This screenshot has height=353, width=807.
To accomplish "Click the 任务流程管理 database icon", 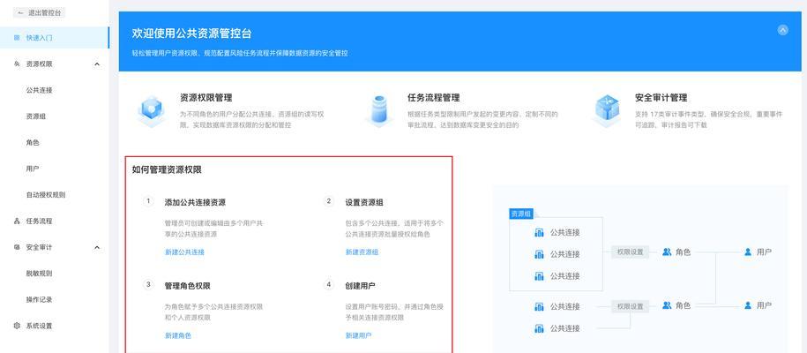I will pos(379,111).
